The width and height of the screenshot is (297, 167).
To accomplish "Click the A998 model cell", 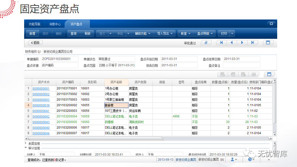I will click(x=182, y=117).
